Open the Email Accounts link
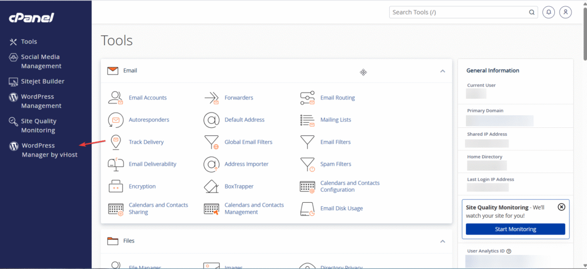The height and width of the screenshot is (269, 587). (x=147, y=98)
